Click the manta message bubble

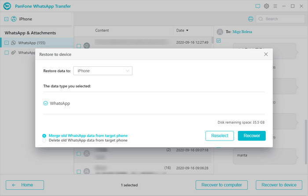(x=264, y=156)
